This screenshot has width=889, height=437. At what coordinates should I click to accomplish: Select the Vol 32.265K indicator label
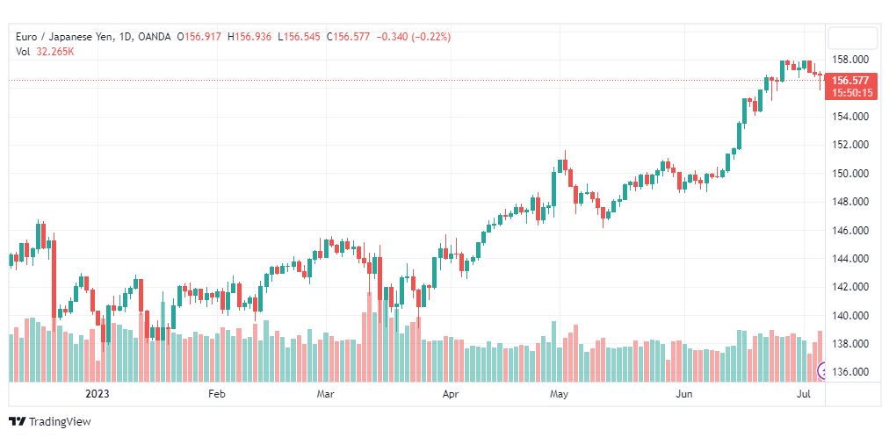pos(46,52)
